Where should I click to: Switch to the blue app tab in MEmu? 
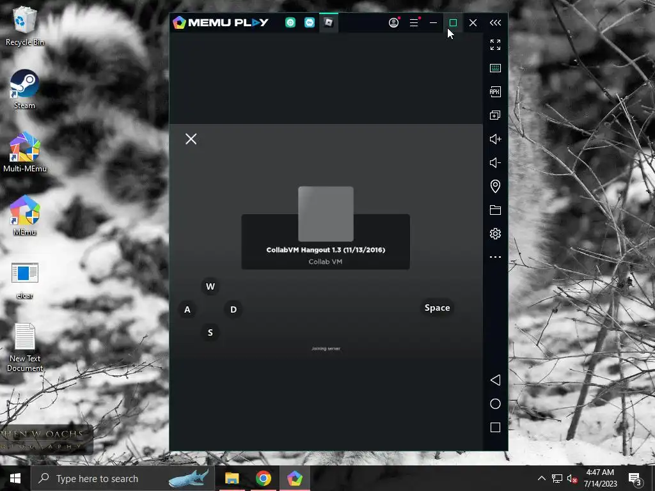[x=310, y=22]
